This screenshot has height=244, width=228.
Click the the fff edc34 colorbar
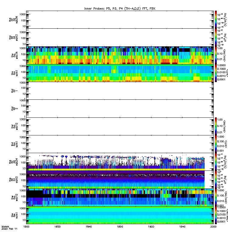[216, 162]
